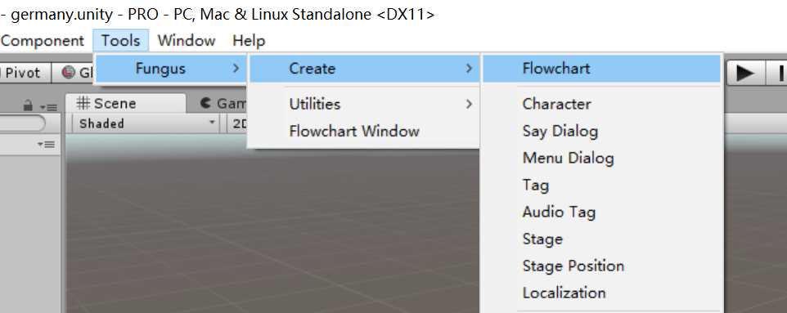
Task: Open left panel options menu icon
Action: 49,107
